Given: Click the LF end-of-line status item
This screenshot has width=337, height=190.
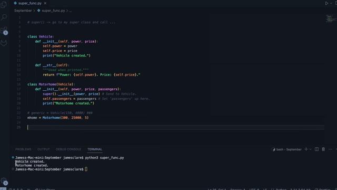Looking at the screenshot, I should coord(265,189).
